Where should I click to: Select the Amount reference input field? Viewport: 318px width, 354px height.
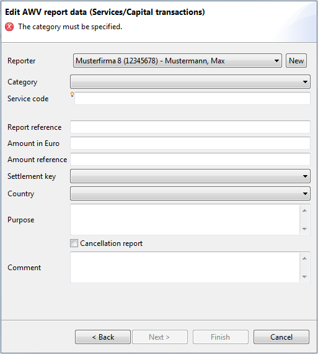190,160
